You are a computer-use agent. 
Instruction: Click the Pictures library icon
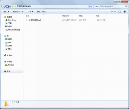click(7, 42)
